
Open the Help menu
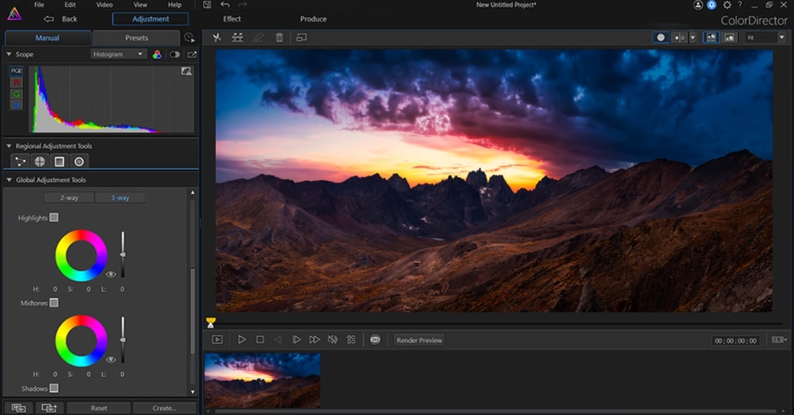[175, 5]
